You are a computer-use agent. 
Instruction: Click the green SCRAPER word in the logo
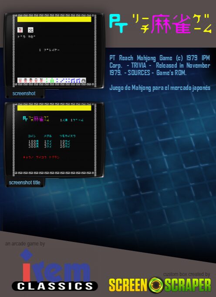pyautogui.click(x=188, y=285)
